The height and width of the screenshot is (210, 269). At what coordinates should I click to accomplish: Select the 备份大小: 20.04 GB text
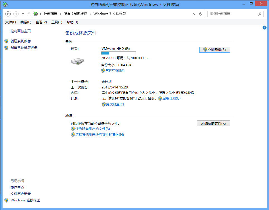pos(116,65)
